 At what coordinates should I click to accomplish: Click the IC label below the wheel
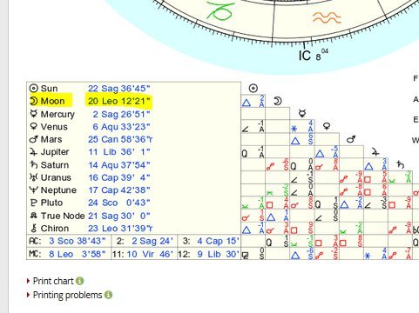[305, 56]
